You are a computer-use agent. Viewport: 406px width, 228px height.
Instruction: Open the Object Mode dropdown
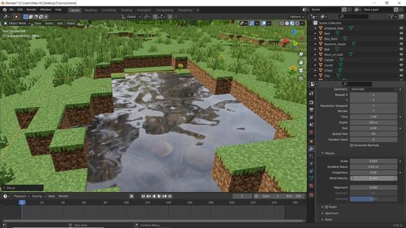coord(17,23)
